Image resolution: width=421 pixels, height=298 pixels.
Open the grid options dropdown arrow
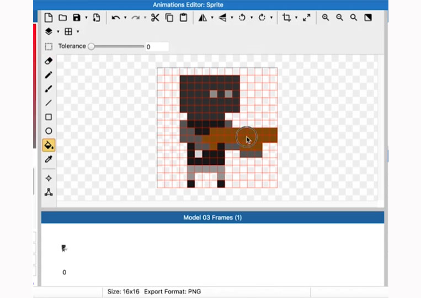[78, 31]
